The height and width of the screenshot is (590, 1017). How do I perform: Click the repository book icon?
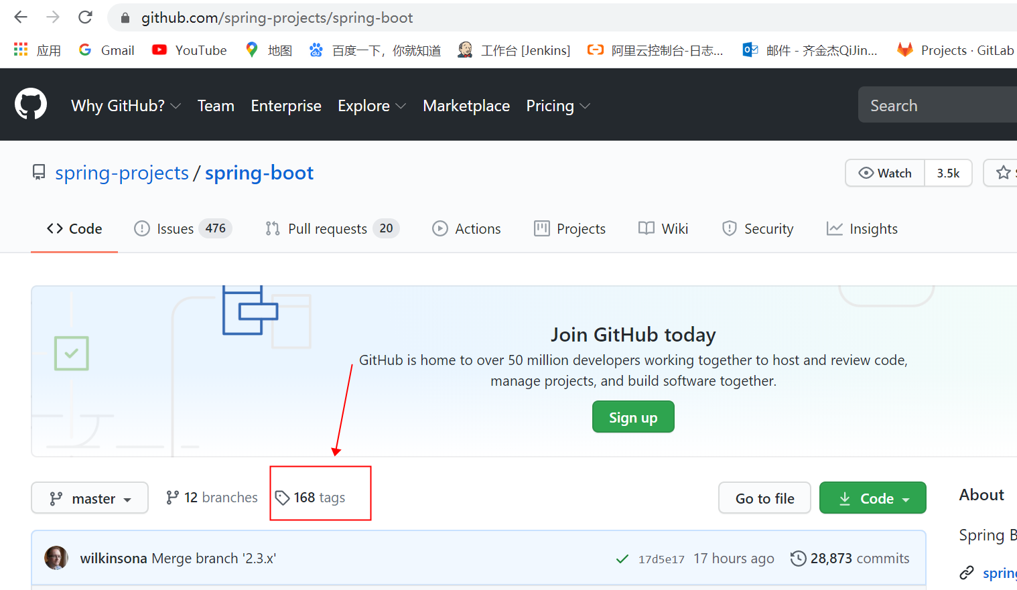click(39, 173)
